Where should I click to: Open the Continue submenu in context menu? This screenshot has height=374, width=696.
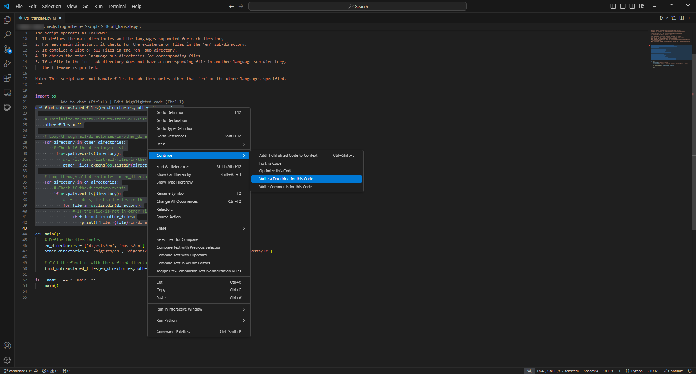199,155
